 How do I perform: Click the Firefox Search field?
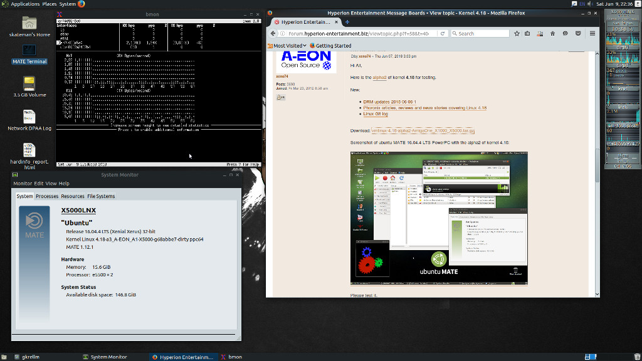pos(480,34)
